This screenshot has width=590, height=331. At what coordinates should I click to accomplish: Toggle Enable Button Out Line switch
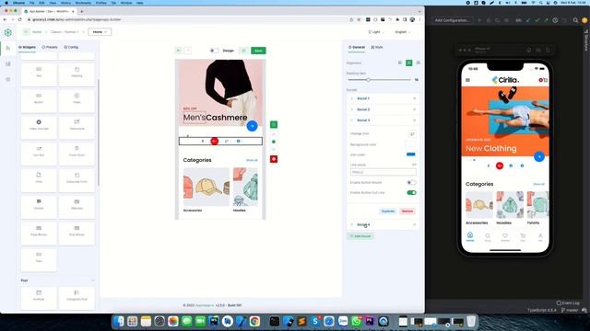412,193
